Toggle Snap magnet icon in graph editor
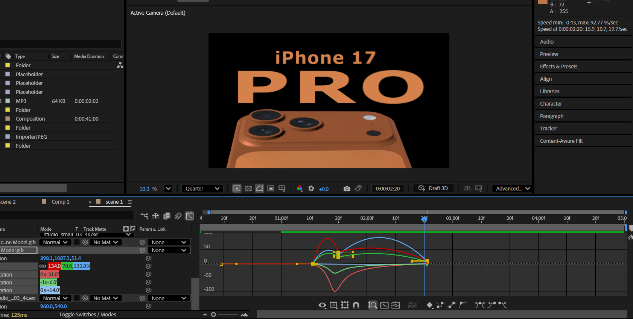This screenshot has width=633, height=319. (356, 305)
